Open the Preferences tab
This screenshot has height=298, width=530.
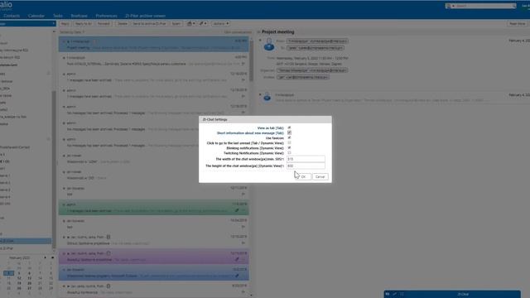[x=106, y=16]
